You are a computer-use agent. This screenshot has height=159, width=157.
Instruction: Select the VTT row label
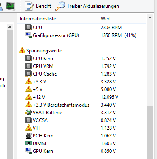pyautogui.click(x=37, y=128)
